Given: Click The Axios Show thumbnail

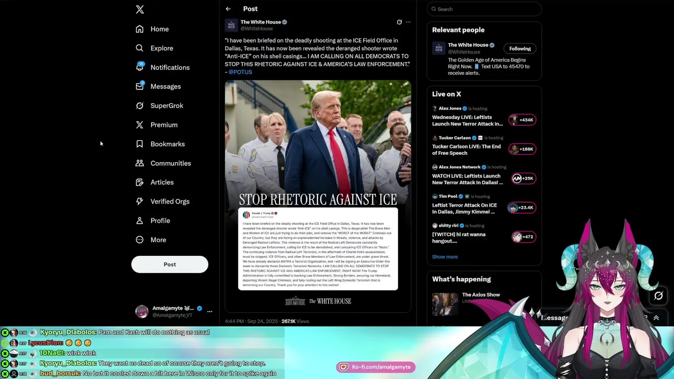Looking at the screenshot, I should pyautogui.click(x=445, y=303).
